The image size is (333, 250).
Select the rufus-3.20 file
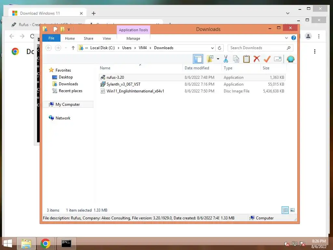[x=192, y=77]
